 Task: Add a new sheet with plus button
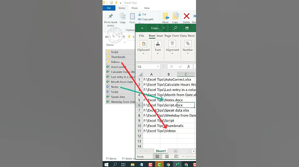176,151
